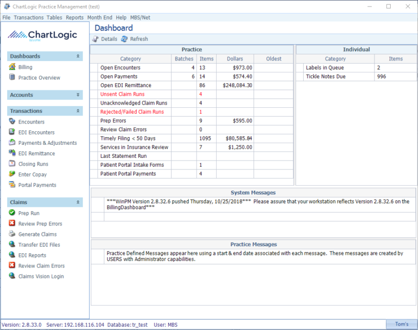Select the Timely Filing < 50 Days row
Image resolution: width=418 pixels, height=330 pixels.
point(192,138)
